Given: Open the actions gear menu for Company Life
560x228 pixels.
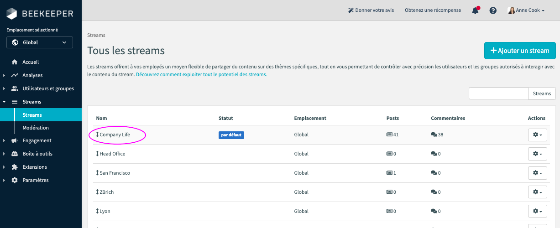Looking at the screenshot, I should (x=538, y=135).
